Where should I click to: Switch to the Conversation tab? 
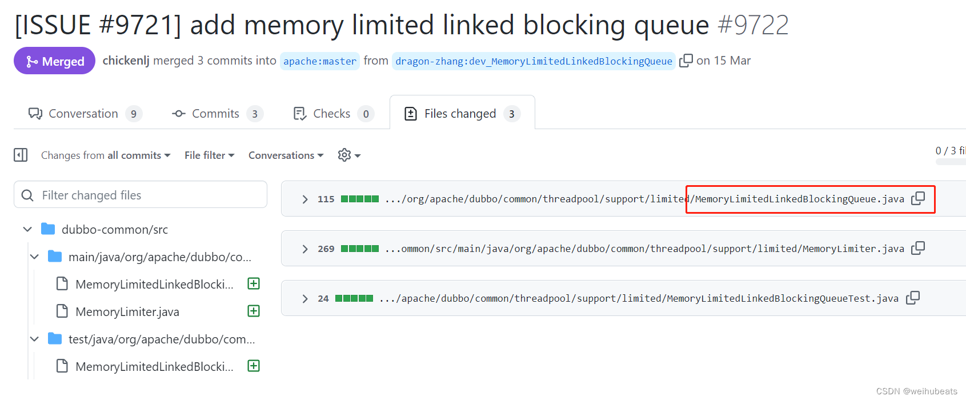pyautogui.click(x=85, y=113)
